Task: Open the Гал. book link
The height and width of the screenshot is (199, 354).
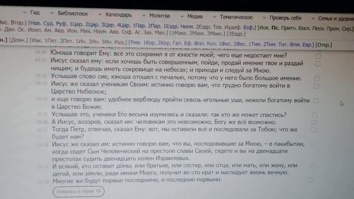Action: 178,44
